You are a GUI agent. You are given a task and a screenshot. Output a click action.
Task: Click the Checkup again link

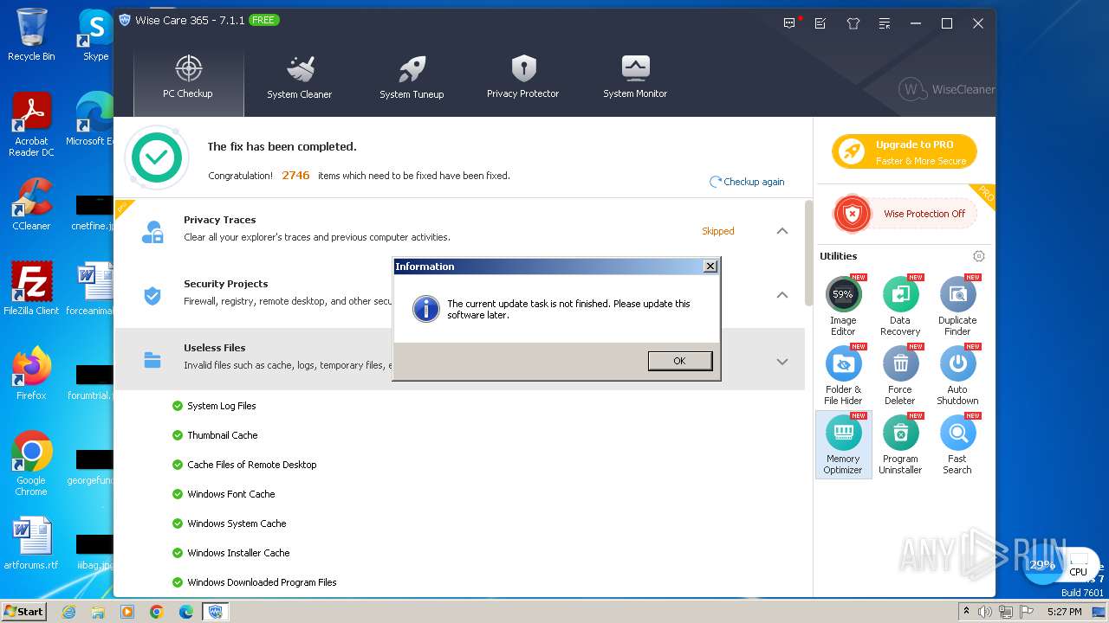[747, 182]
